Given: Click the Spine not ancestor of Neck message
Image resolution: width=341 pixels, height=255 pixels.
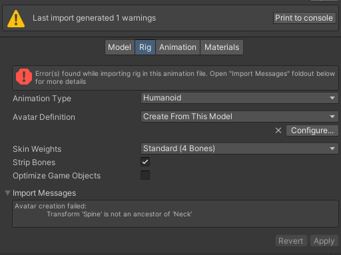Looking at the screenshot, I should (x=119, y=214).
